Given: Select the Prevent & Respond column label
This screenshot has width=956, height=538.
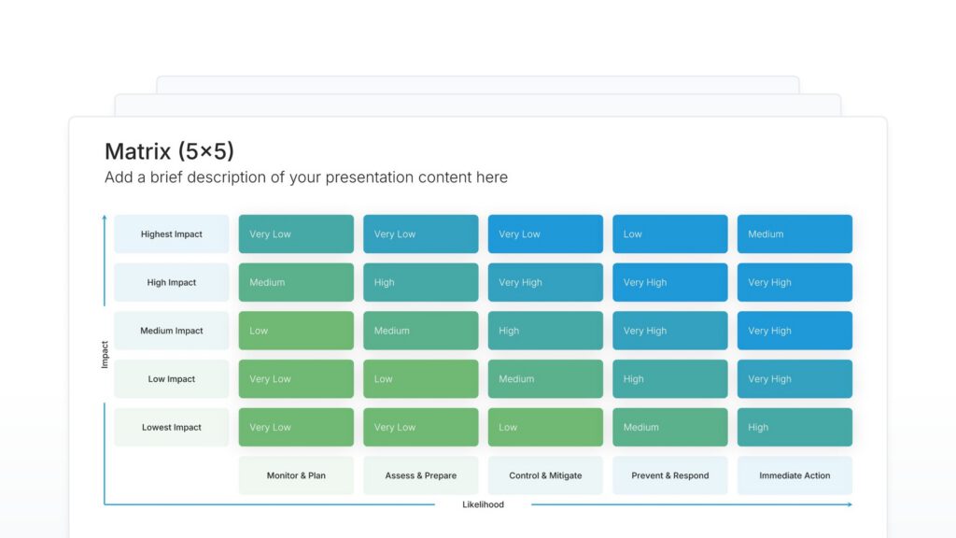Looking at the screenshot, I should [670, 475].
